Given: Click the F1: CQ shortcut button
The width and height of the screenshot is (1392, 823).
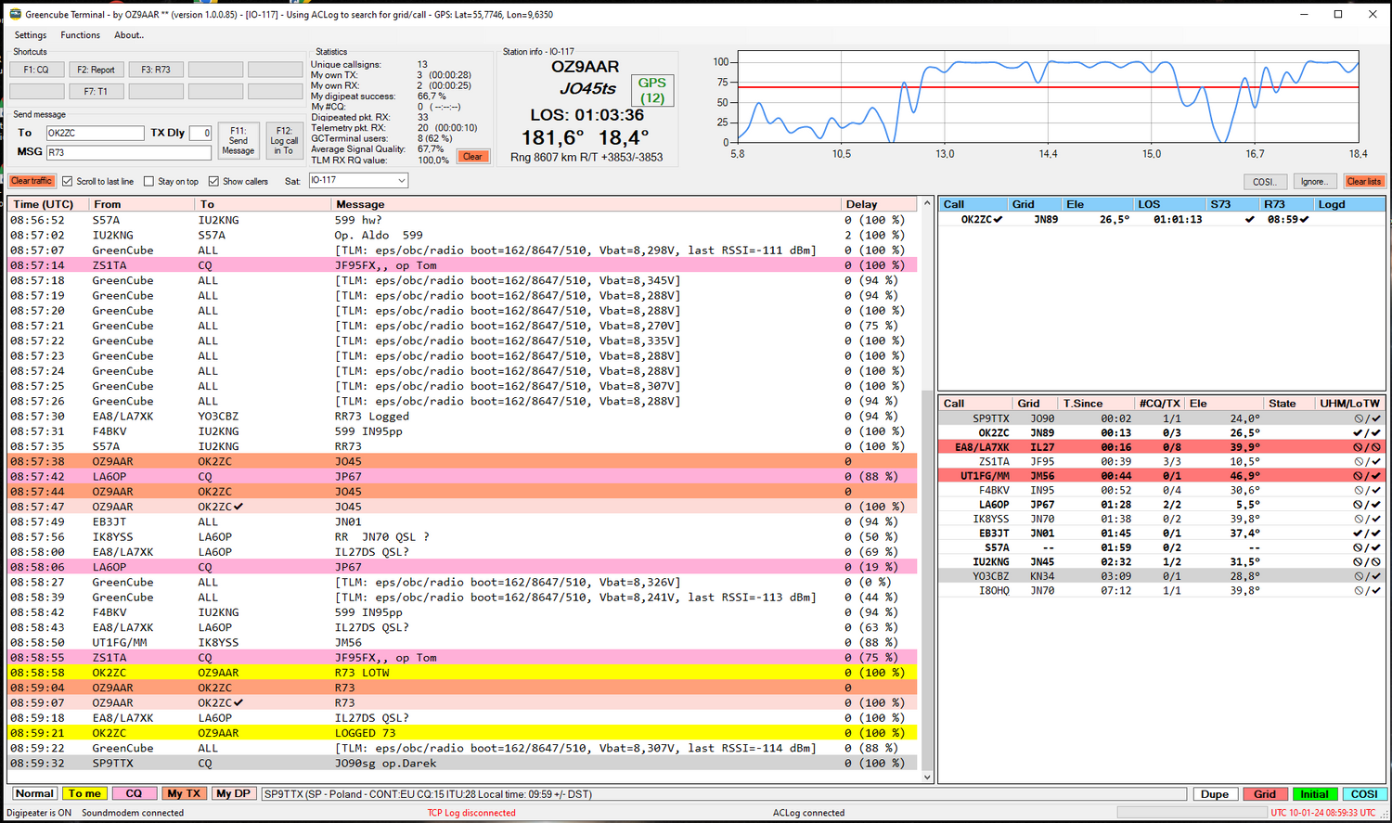Looking at the screenshot, I should point(36,70).
